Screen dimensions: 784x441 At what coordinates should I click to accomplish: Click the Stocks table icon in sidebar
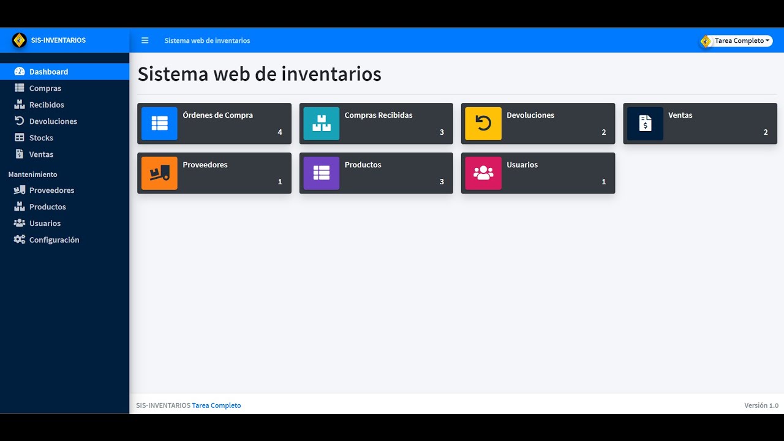point(20,138)
